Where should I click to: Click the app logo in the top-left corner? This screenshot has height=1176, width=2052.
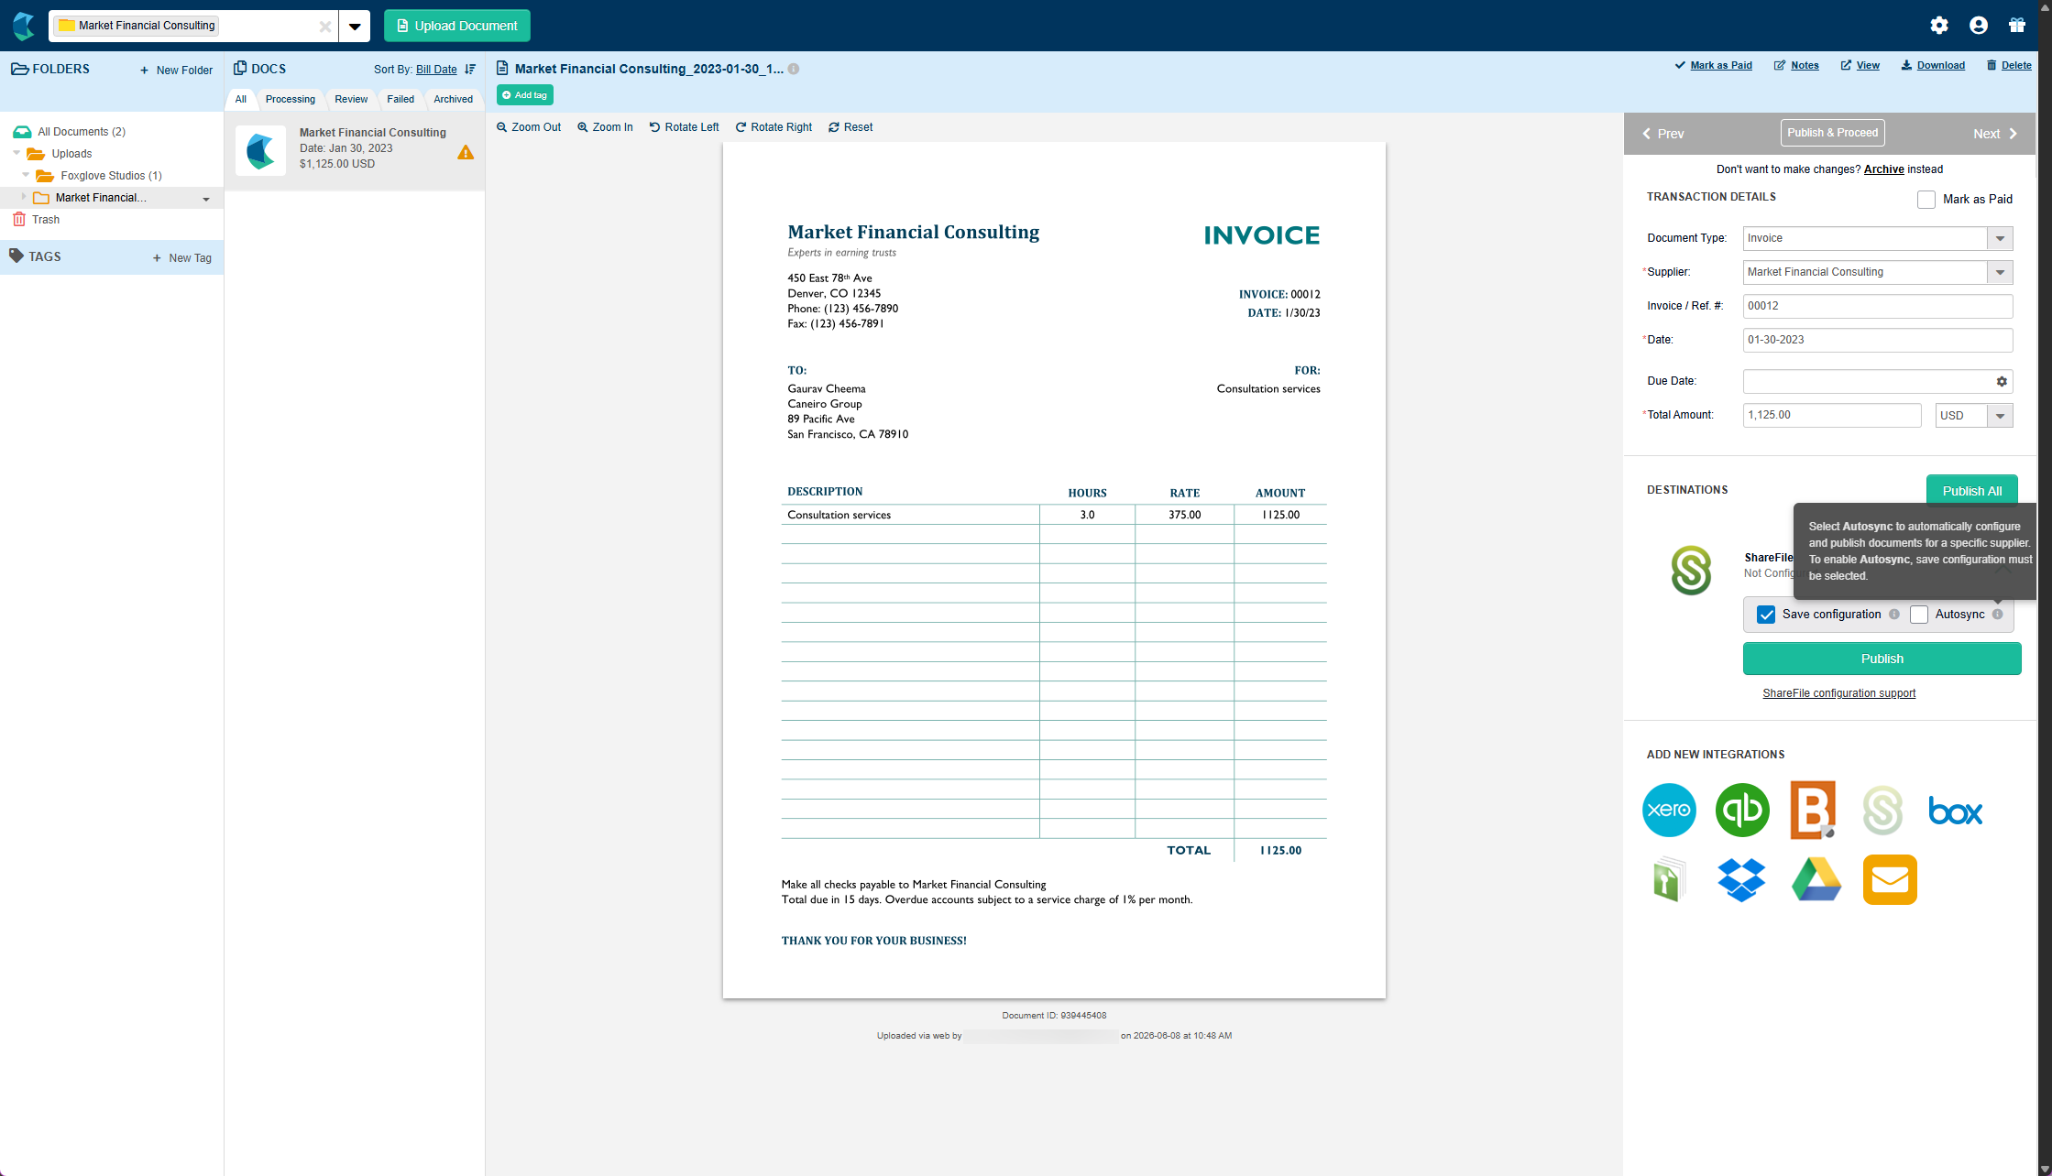(24, 26)
